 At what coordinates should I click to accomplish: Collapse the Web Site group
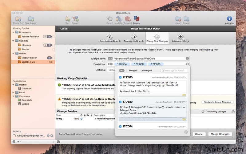(x=13, y=41)
